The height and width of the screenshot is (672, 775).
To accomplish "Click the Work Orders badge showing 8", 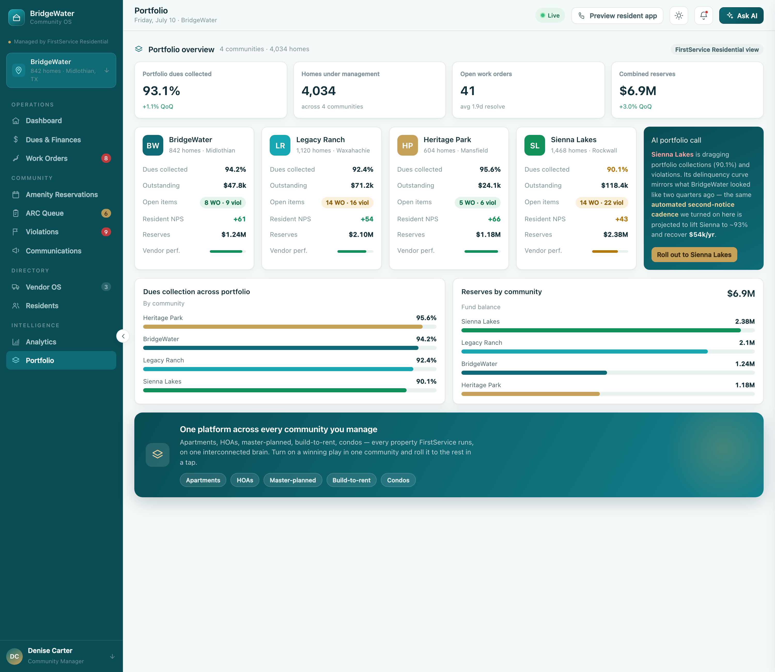I will coord(106,158).
